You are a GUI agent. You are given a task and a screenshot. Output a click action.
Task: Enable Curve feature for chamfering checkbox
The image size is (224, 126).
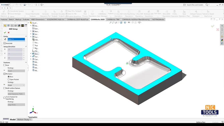[x=5, y=98]
